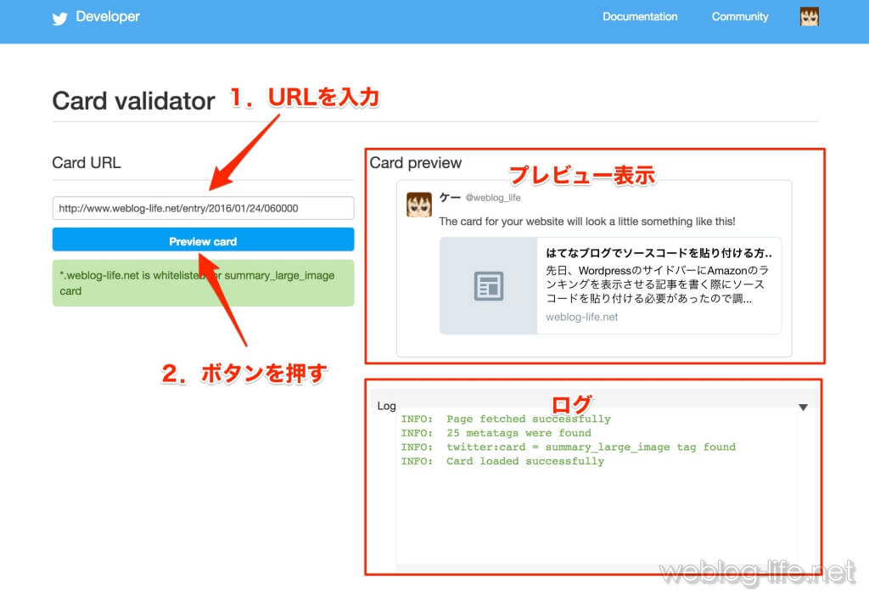Click the card thumbnail placeholder icon
The height and width of the screenshot is (602, 869).
coord(488,285)
